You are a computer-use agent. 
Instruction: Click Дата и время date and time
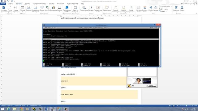[x=163, y=9]
